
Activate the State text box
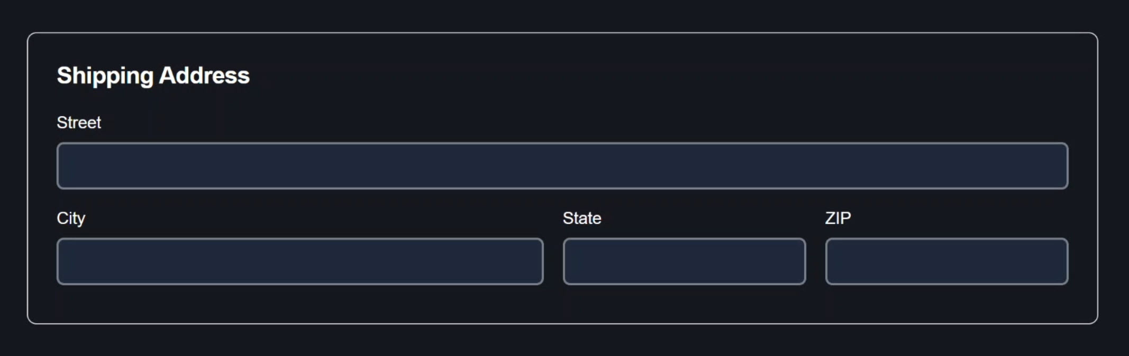click(684, 261)
